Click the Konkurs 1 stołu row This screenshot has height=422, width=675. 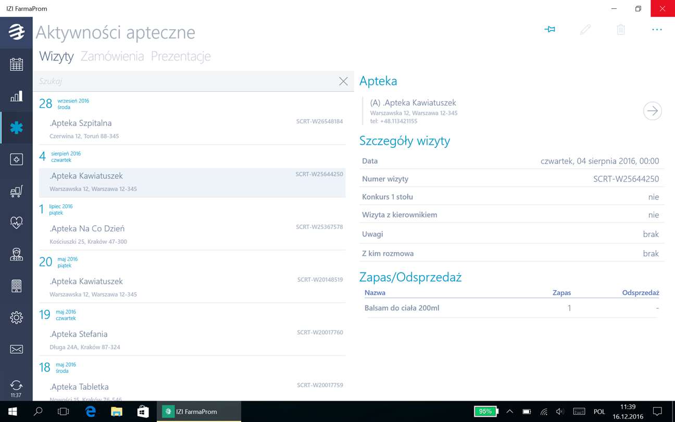tap(511, 197)
